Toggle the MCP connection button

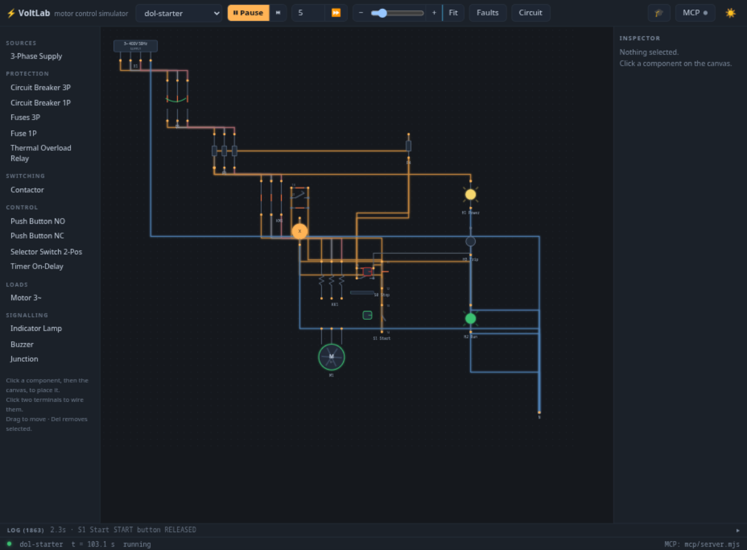pyautogui.click(x=695, y=13)
